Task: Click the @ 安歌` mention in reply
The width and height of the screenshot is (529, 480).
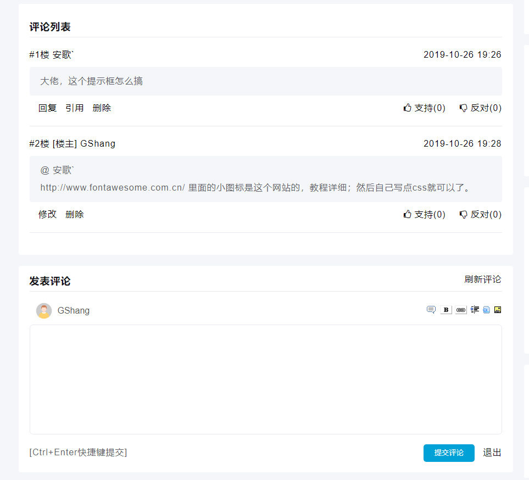Action: click(57, 170)
